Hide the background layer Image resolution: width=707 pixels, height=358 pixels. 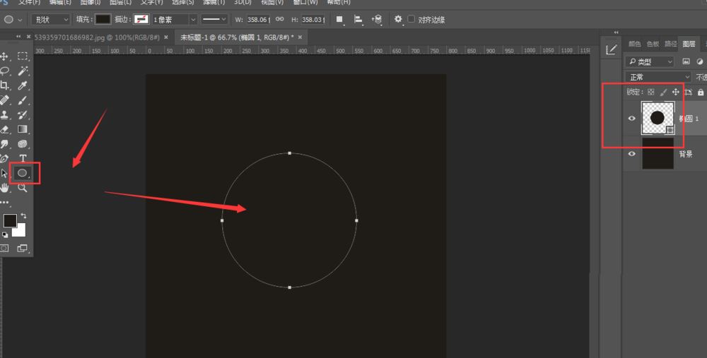click(x=631, y=153)
